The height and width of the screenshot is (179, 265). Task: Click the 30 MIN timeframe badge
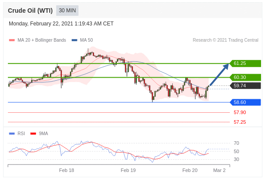[x=67, y=10]
